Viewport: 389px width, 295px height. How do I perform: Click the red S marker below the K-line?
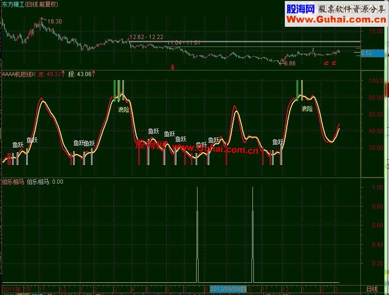(x=173, y=67)
